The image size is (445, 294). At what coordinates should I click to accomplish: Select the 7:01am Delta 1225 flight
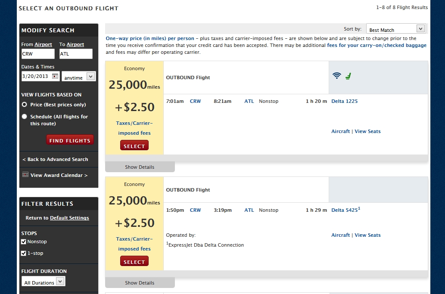[x=134, y=146]
